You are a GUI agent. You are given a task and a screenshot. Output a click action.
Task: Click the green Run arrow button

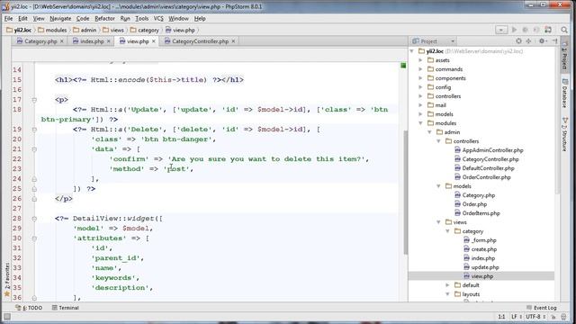point(514,30)
